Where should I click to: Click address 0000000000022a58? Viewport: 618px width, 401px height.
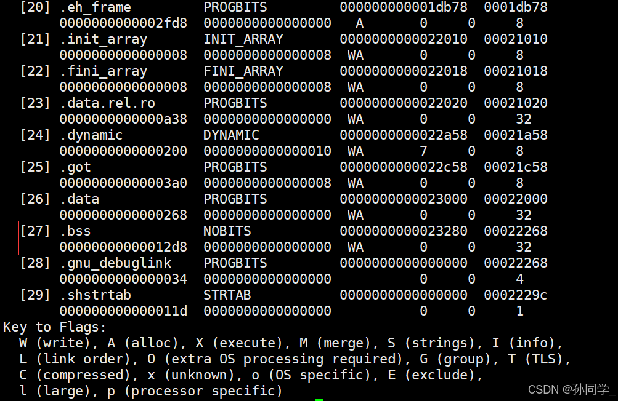pos(404,135)
